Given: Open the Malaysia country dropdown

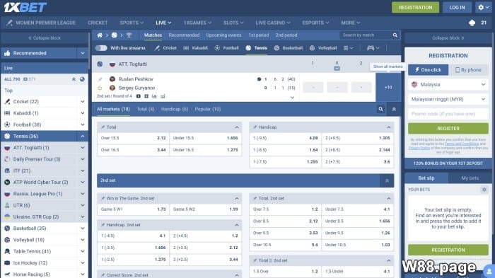Looking at the screenshot, I should click(448, 84).
